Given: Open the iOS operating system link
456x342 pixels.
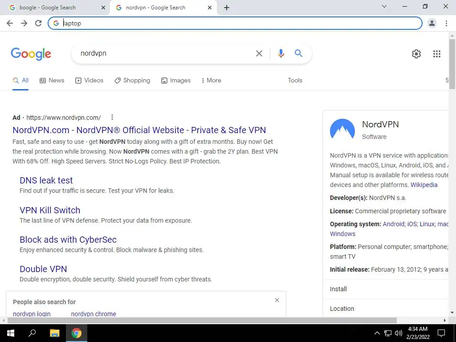Looking at the screenshot, I should pyautogui.click(x=412, y=224).
